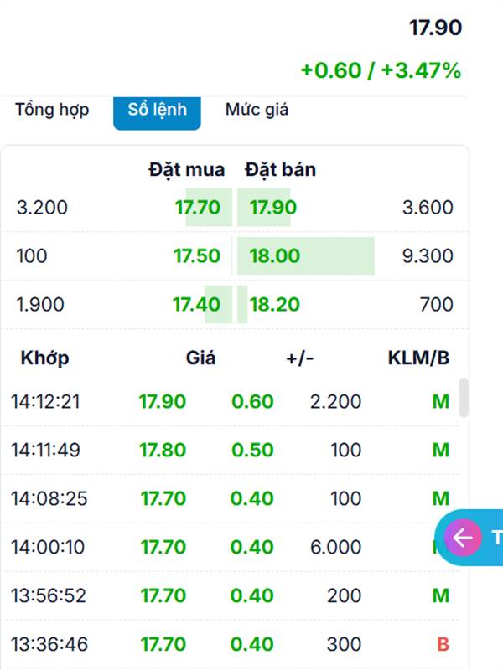
Task: Click the current price 17.90 at top
Action: click(435, 28)
